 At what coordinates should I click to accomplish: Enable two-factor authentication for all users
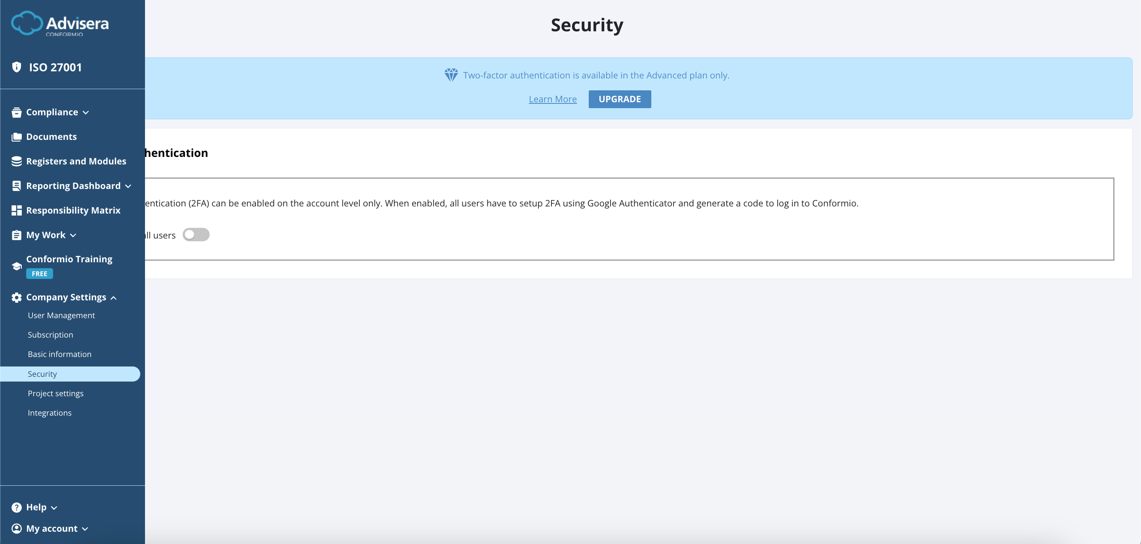pos(196,234)
